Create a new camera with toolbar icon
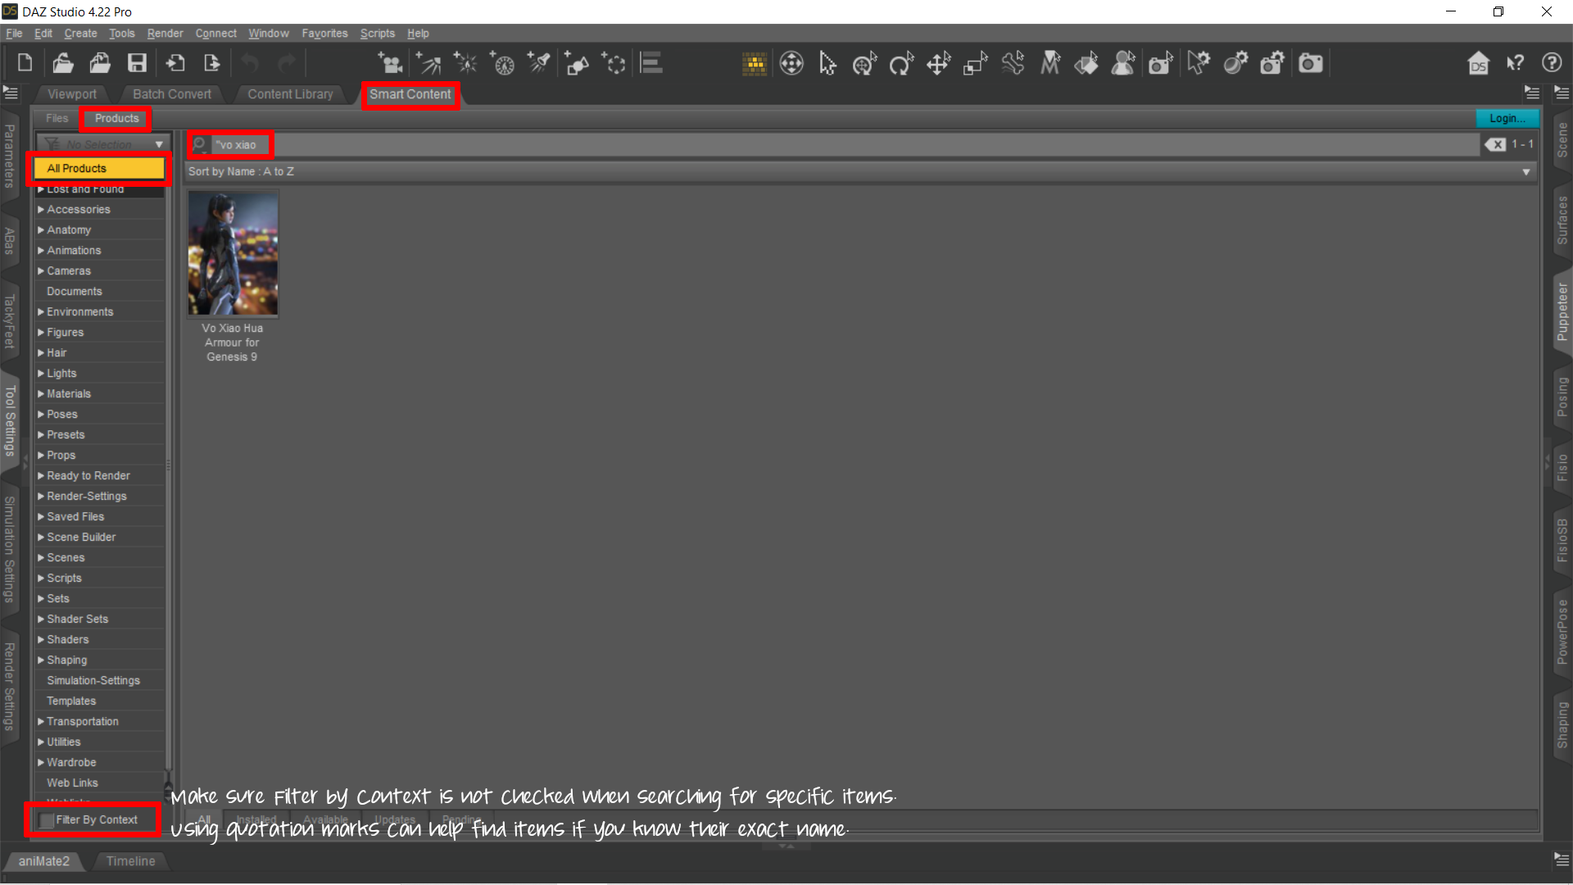The height and width of the screenshot is (885, 1573). coord(390,63)
